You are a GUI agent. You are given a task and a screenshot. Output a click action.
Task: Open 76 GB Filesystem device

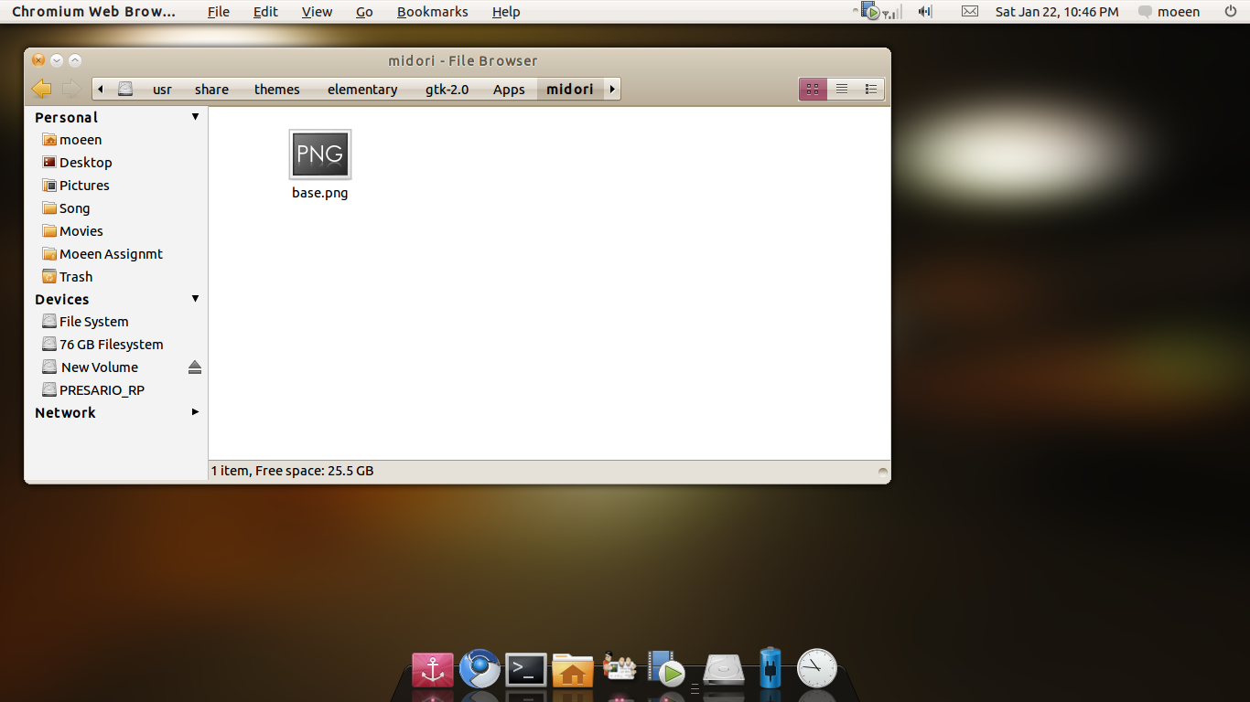pos(111,345)
